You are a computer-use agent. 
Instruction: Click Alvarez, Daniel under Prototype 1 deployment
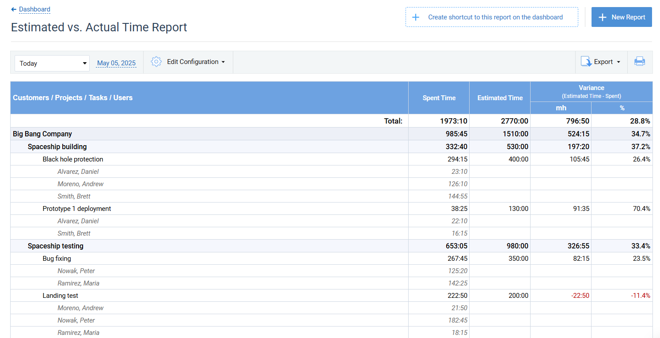(78, 221)
